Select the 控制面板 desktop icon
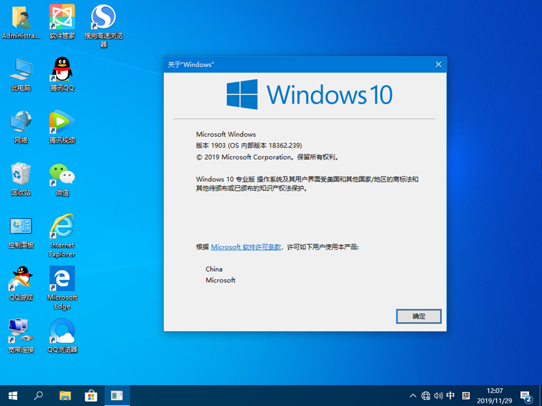The height and width of the screenshot is (406, 542). (x=21, y=230)
